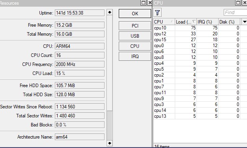
Task: Click the Free Memory field showing 15.2 GiB
Action: (x=80, y=25)
